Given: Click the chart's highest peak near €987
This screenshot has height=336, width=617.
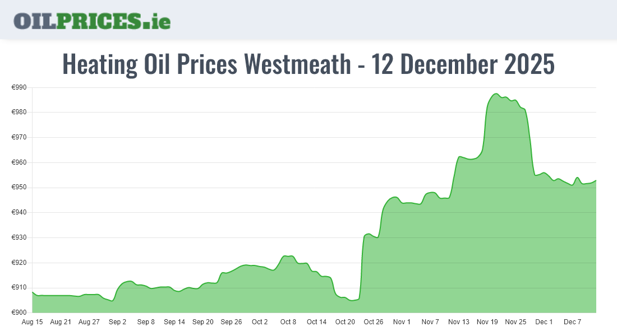Looking at the screenshot, I should point(496,94).
